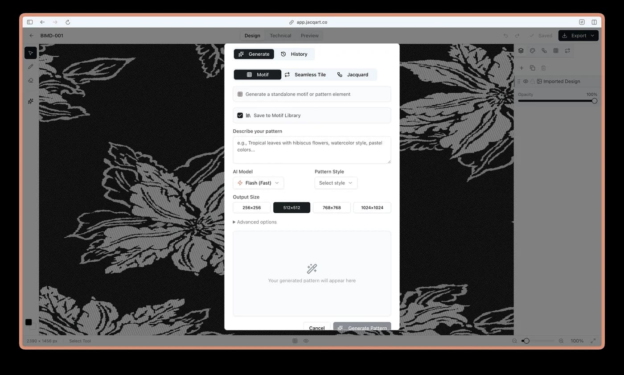
Task: Open the weave structures panel icon
Action: pyautogui.click(x=544, y=51)
